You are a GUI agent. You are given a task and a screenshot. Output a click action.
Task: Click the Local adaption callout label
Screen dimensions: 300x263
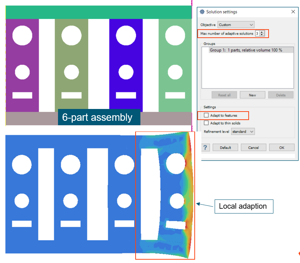point(243,206)
